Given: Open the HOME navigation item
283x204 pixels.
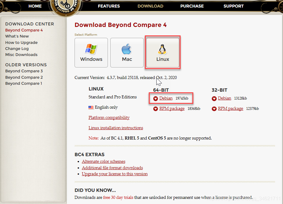Looking at the screenshot, I should (x=35, y=6).
